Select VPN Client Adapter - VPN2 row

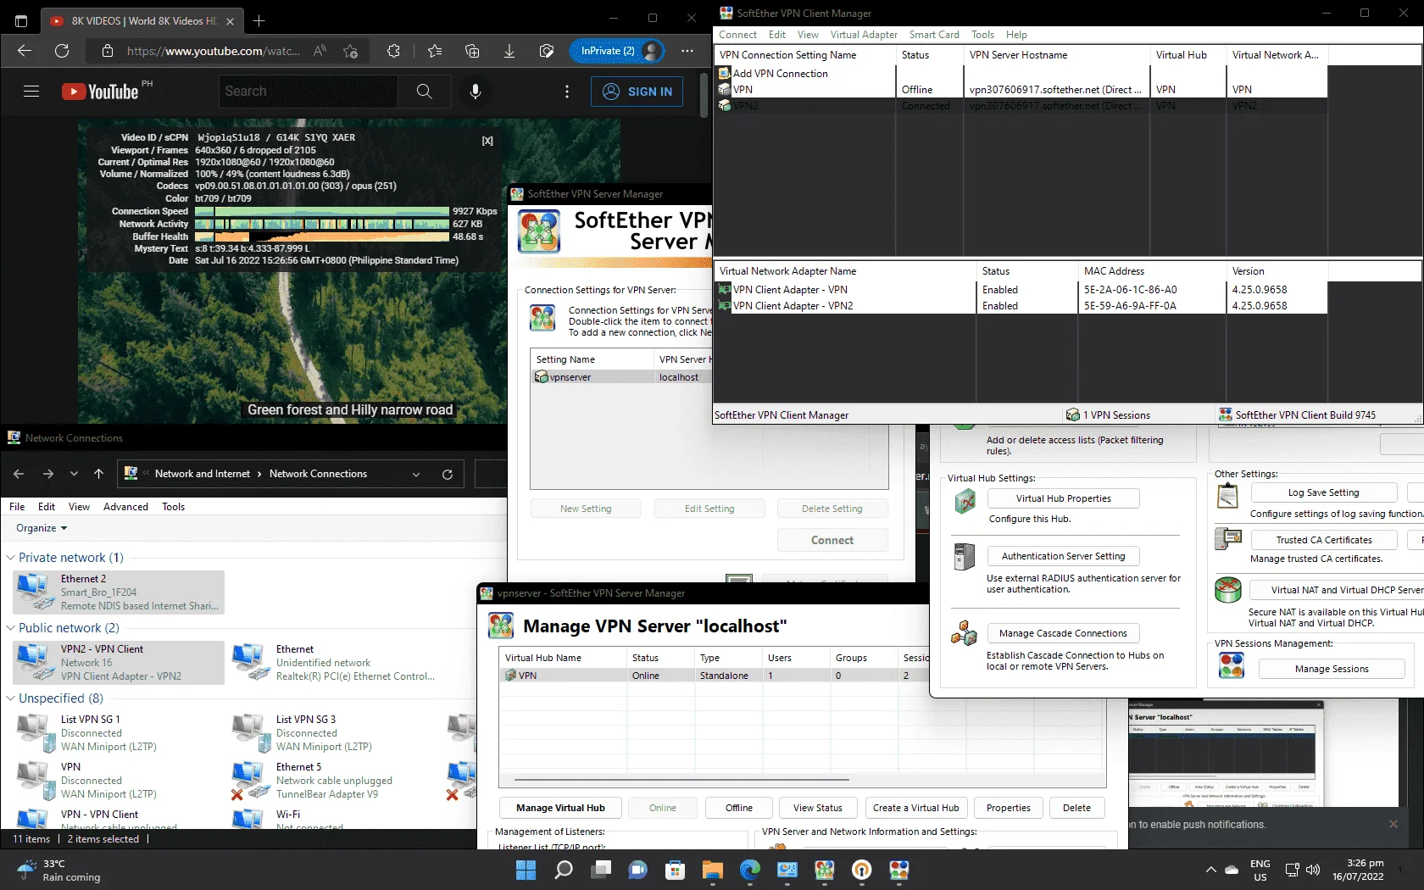pyautogui.click(x=1021, y=306)
